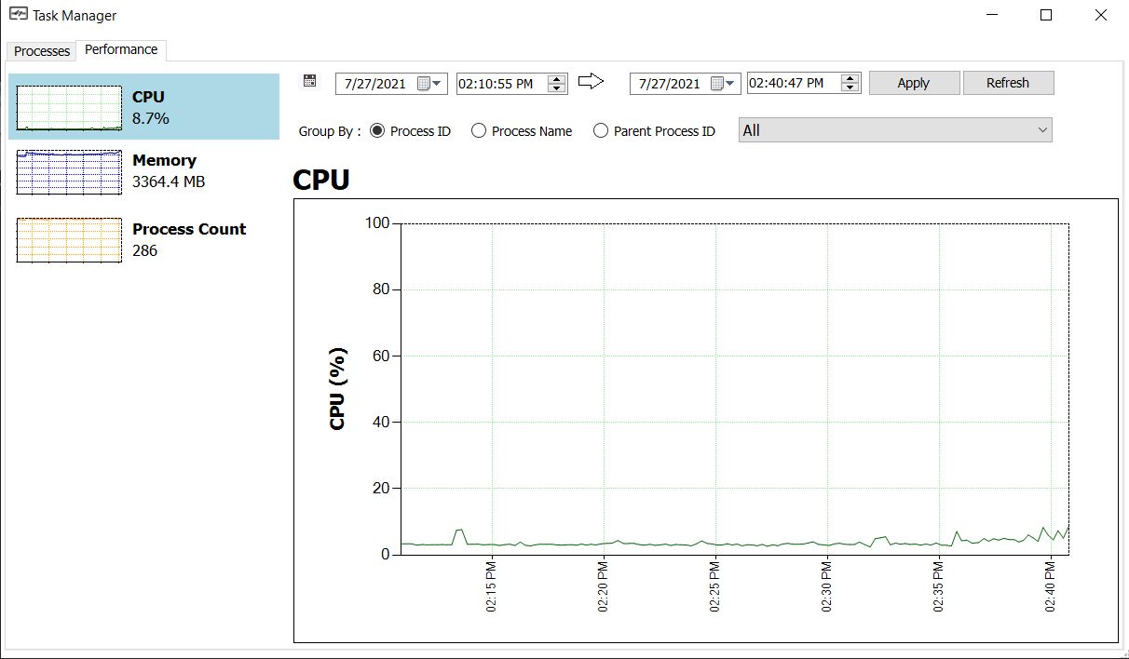The image size is (1129, 659).
Task: Click the small calendar icon before the dates
Action: (x=308, y=80)
